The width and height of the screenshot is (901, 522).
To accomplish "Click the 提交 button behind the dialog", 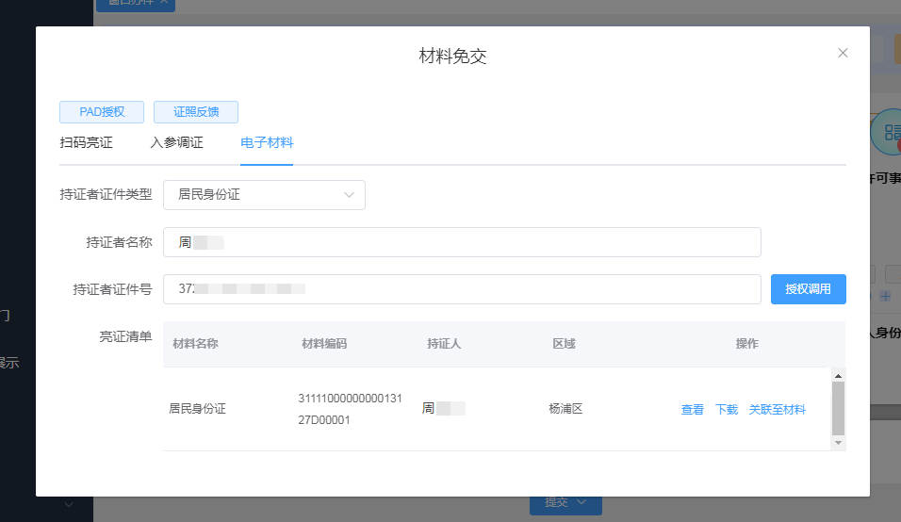I will (x=565, y=503).
